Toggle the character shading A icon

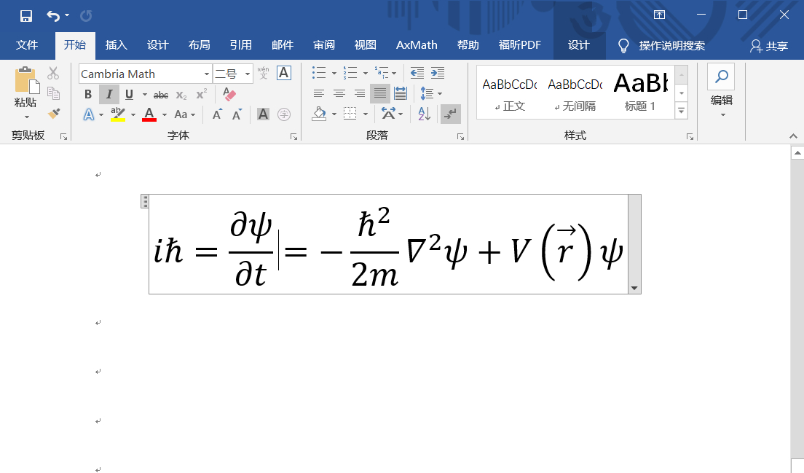pyautogui.click(x=263, y=114)
